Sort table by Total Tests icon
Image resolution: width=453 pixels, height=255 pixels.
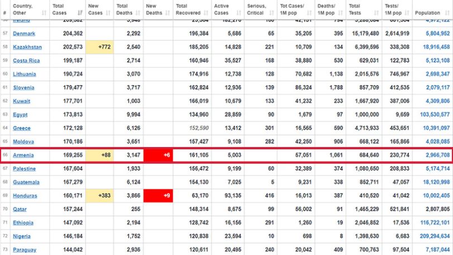376,13
